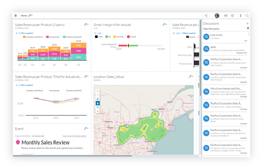Open the help question mark icon
Screen dimensions: 260x168
click(233, 15)
